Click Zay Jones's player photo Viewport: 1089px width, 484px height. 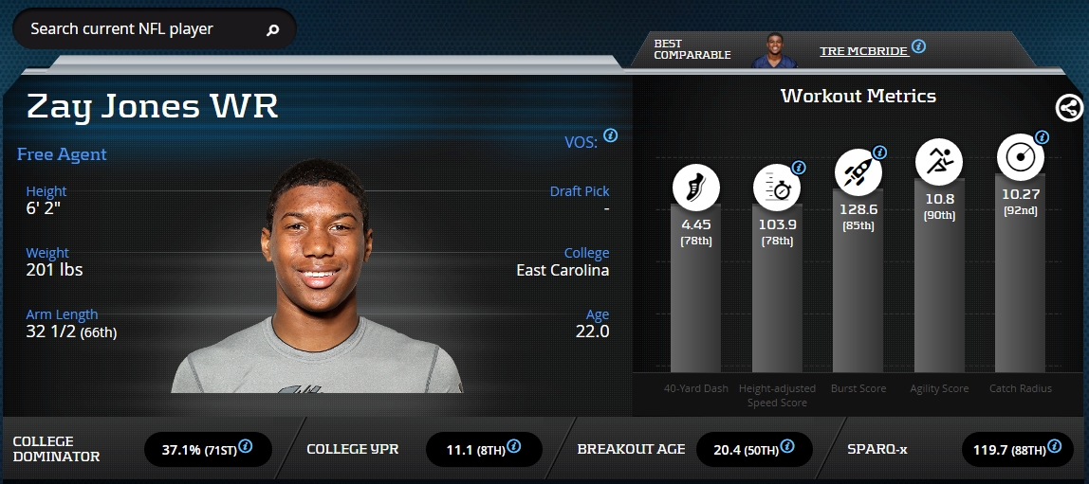pos(317,276)
